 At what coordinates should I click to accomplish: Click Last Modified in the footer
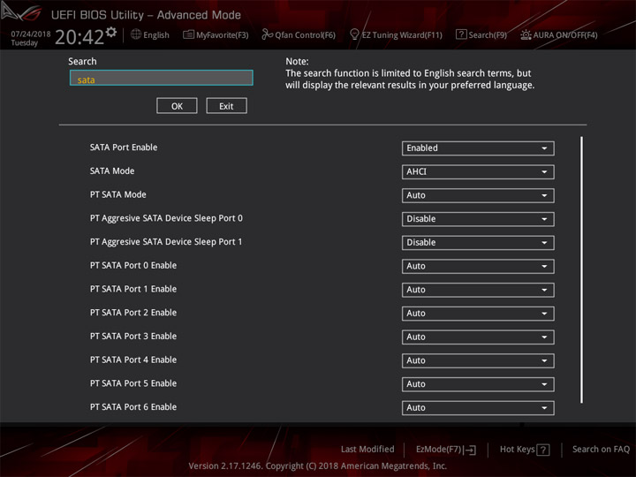pyautogui.click(x=367, y=449)
